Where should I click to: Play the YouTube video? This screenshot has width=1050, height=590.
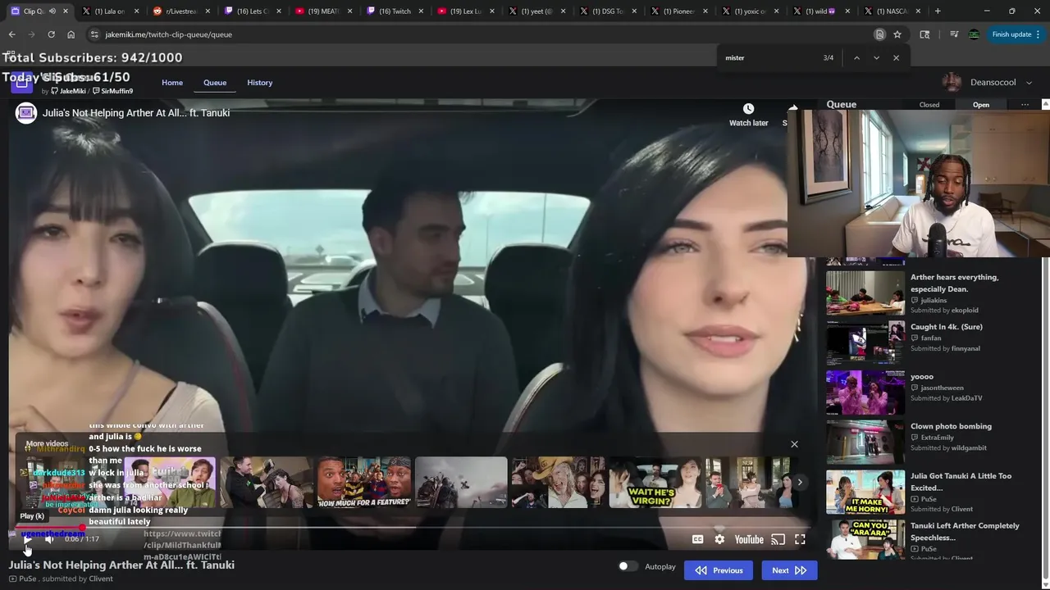pos(27,539)
